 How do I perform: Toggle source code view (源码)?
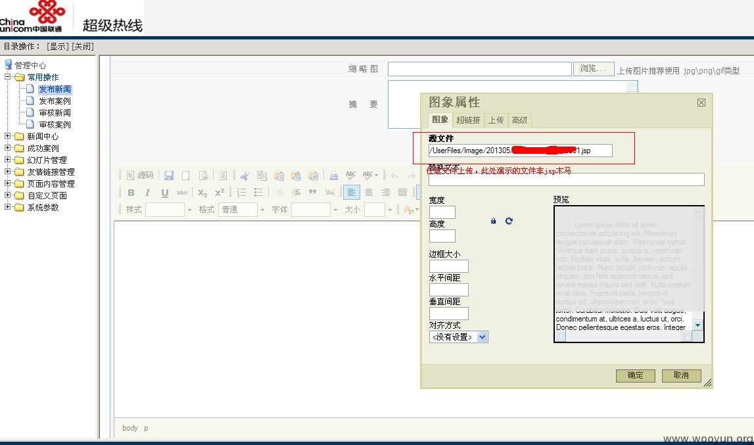coord(140,176)
